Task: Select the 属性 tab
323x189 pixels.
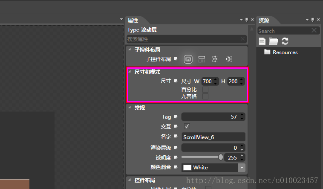Action: pos(133,20)
